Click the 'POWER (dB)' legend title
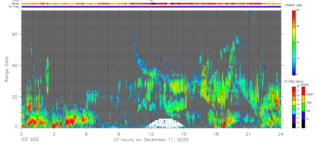316x145 pixels. 294,6
